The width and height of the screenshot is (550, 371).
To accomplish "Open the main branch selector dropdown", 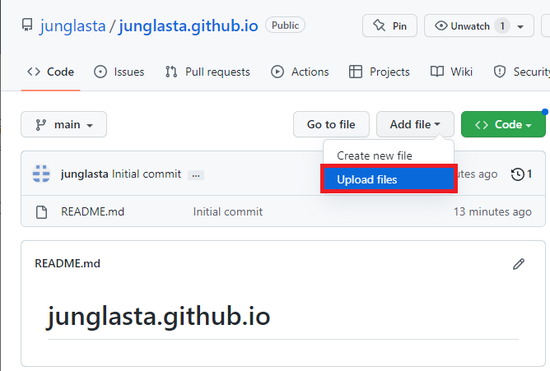I will click(x=64, y=124).
